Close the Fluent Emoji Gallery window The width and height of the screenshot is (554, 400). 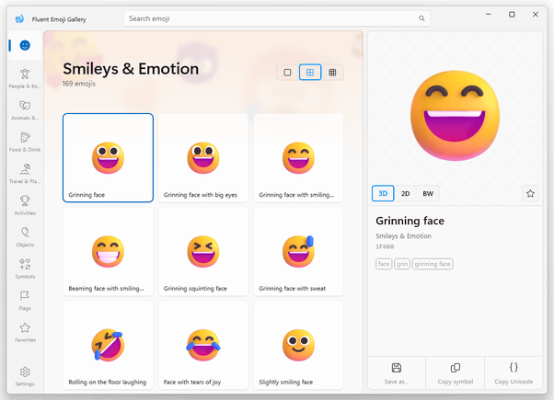[x=536, y=15]
